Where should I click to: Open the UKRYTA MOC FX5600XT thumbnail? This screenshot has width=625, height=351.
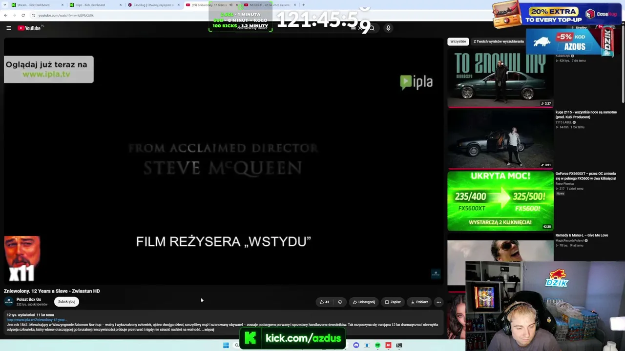tap(500, 201)
